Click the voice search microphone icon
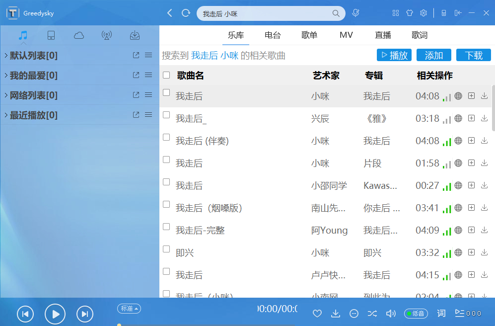The image size is (495, 326). tap(356, 13)
